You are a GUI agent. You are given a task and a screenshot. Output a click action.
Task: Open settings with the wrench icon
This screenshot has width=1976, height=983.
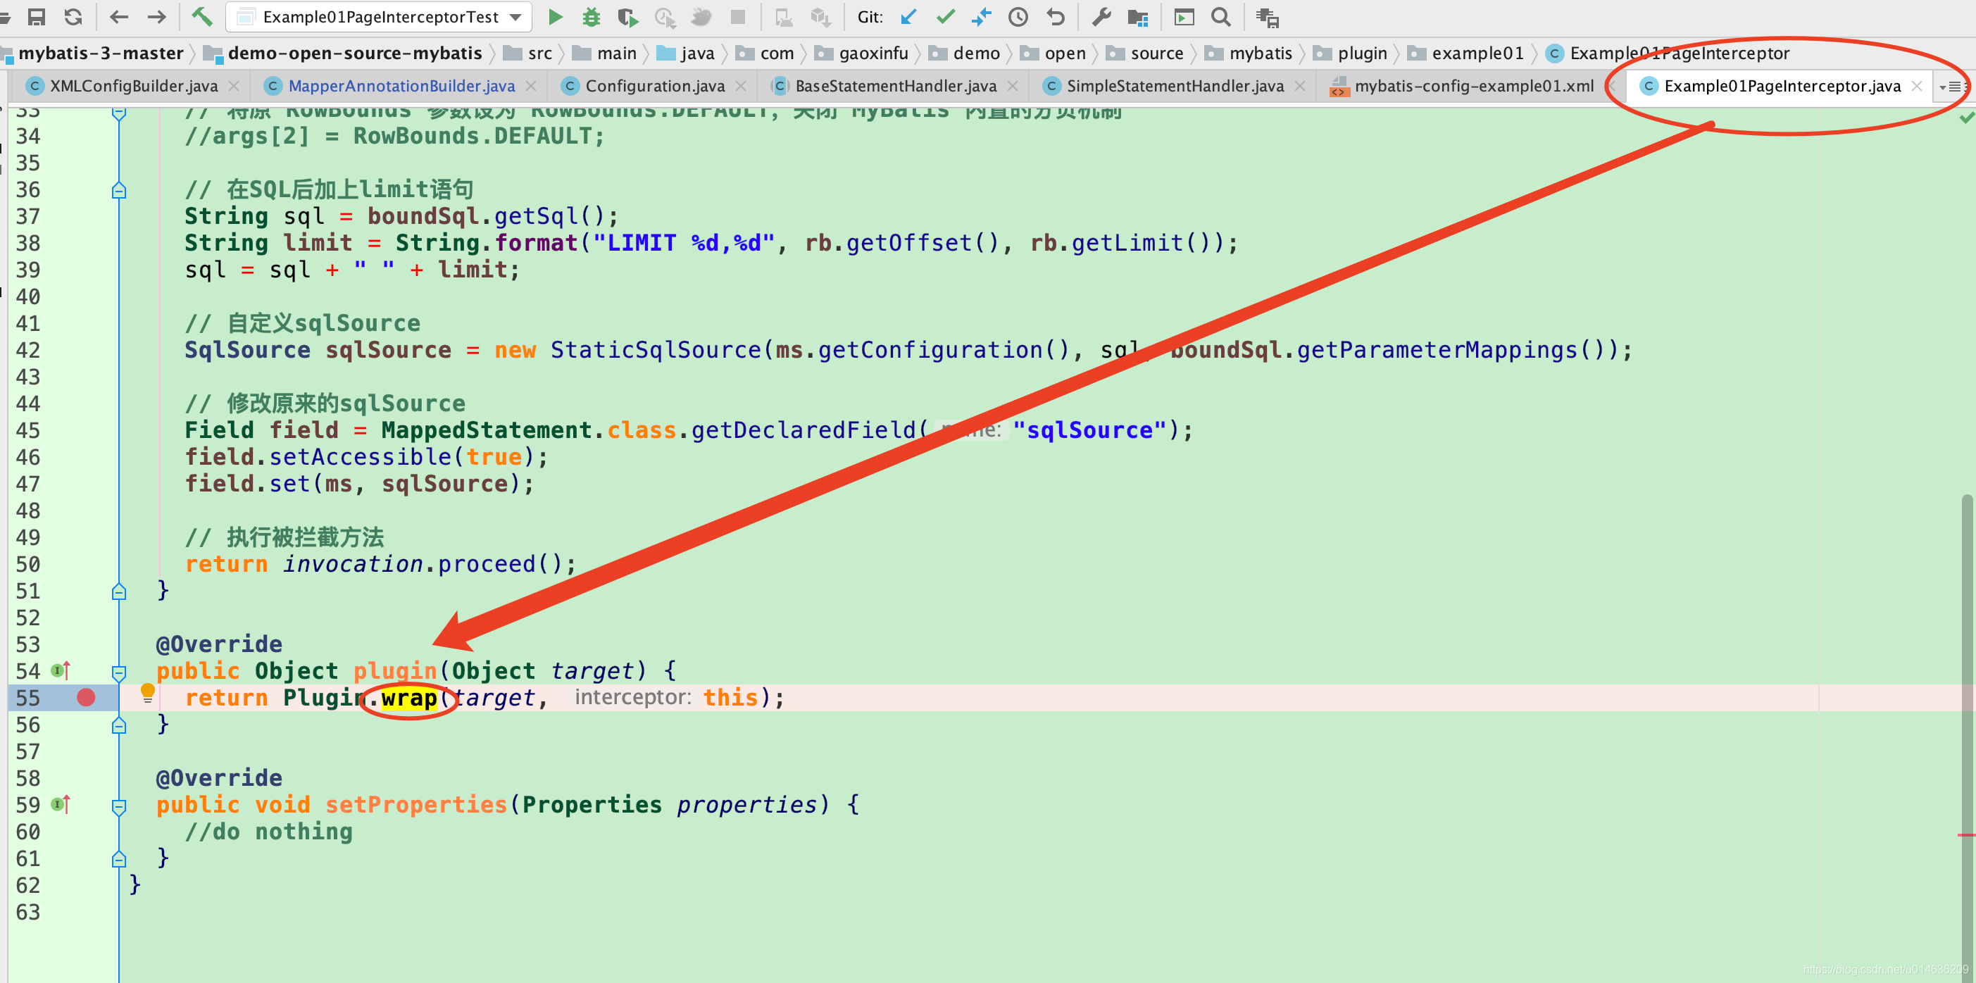pyautogui.click(x=1101, y=17)
